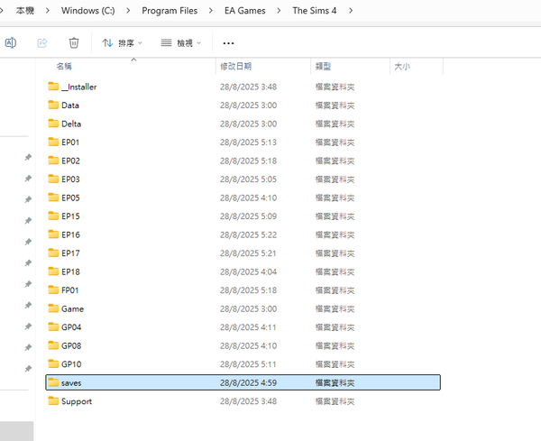Screen dimensions: 541x441
Task: Click date 28/8/2025 5:21 for EP17
Action: pos(249,253)
